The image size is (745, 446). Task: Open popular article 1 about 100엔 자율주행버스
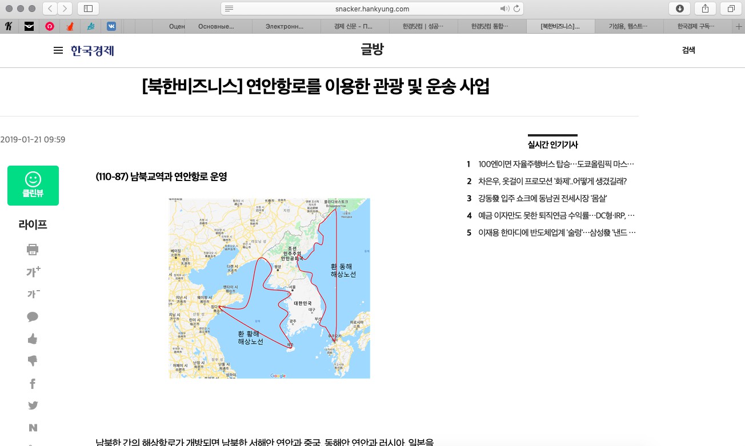pyautogui.click(x=556, y=164)
